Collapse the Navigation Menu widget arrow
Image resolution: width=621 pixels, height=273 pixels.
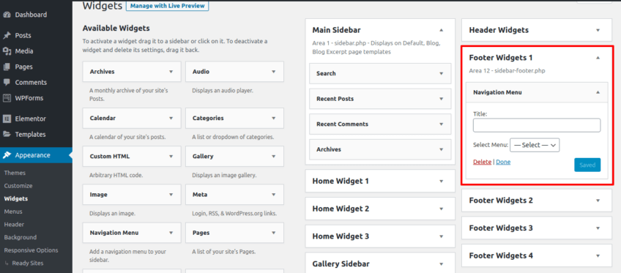598,92
